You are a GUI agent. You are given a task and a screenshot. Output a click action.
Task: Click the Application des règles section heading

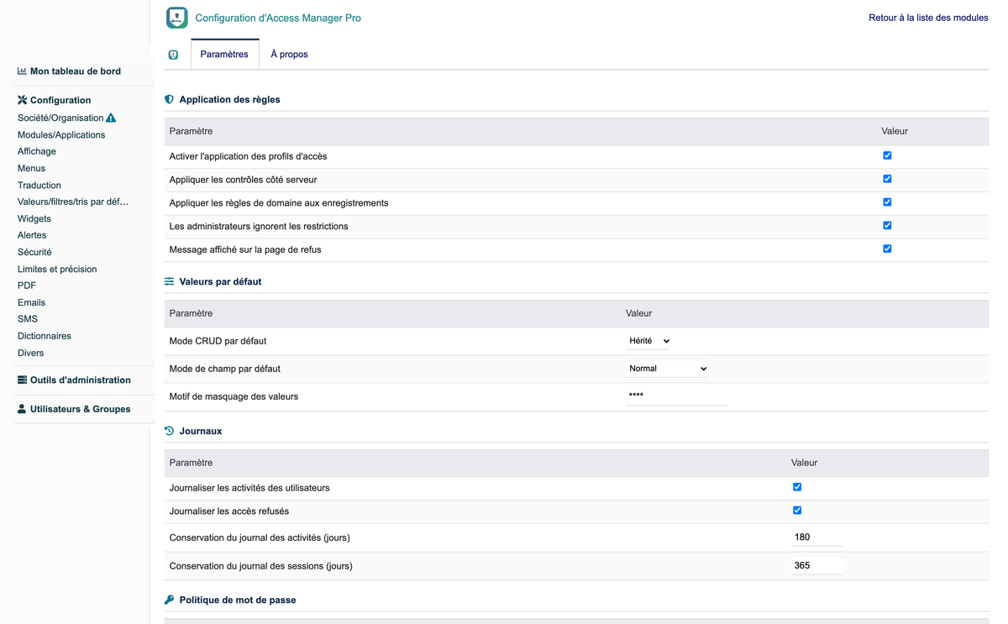pyautogui.click(x=230, y=99)
